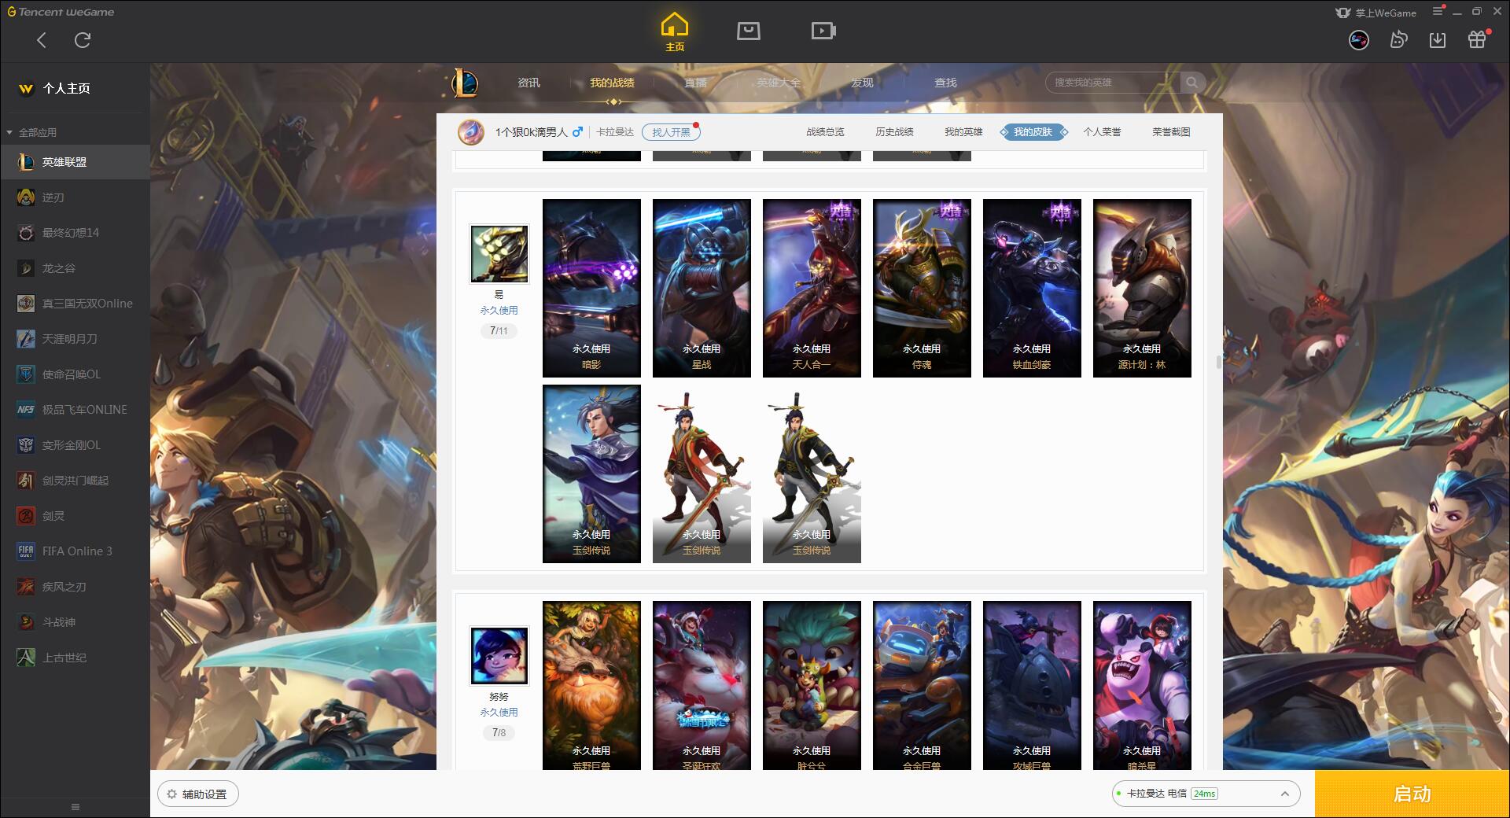Image resolution: width=1510 pixels, height=818 pixels.
Task: Click the sidebar bottom menu handle
Action: (75, 807)
